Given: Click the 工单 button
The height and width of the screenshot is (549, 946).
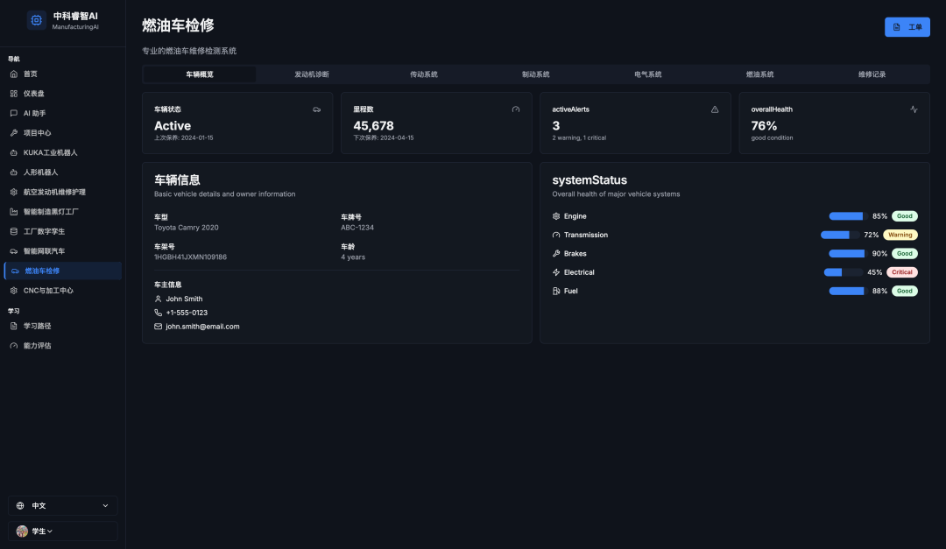Looking at the screenshot, I should (x=907, y=27).
